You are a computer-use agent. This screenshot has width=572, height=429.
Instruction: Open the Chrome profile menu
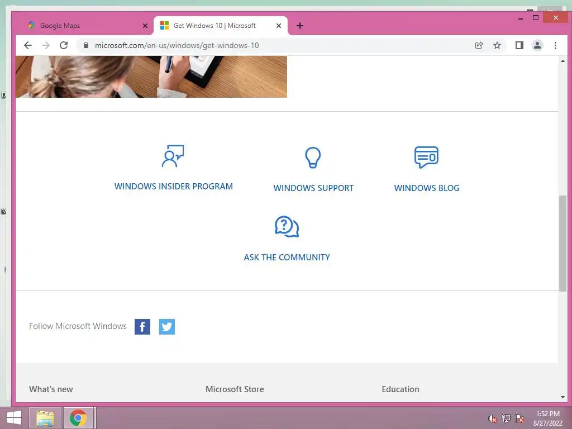click(537, 45)
